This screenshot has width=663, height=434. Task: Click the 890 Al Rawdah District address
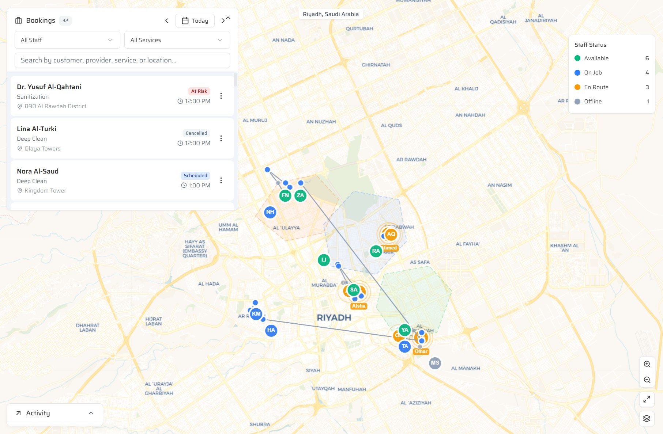click(55, 106)
